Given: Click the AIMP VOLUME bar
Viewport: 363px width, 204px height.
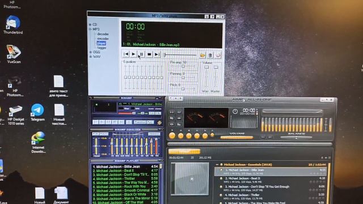Looking at the screenshot, I should pos(237,137).
